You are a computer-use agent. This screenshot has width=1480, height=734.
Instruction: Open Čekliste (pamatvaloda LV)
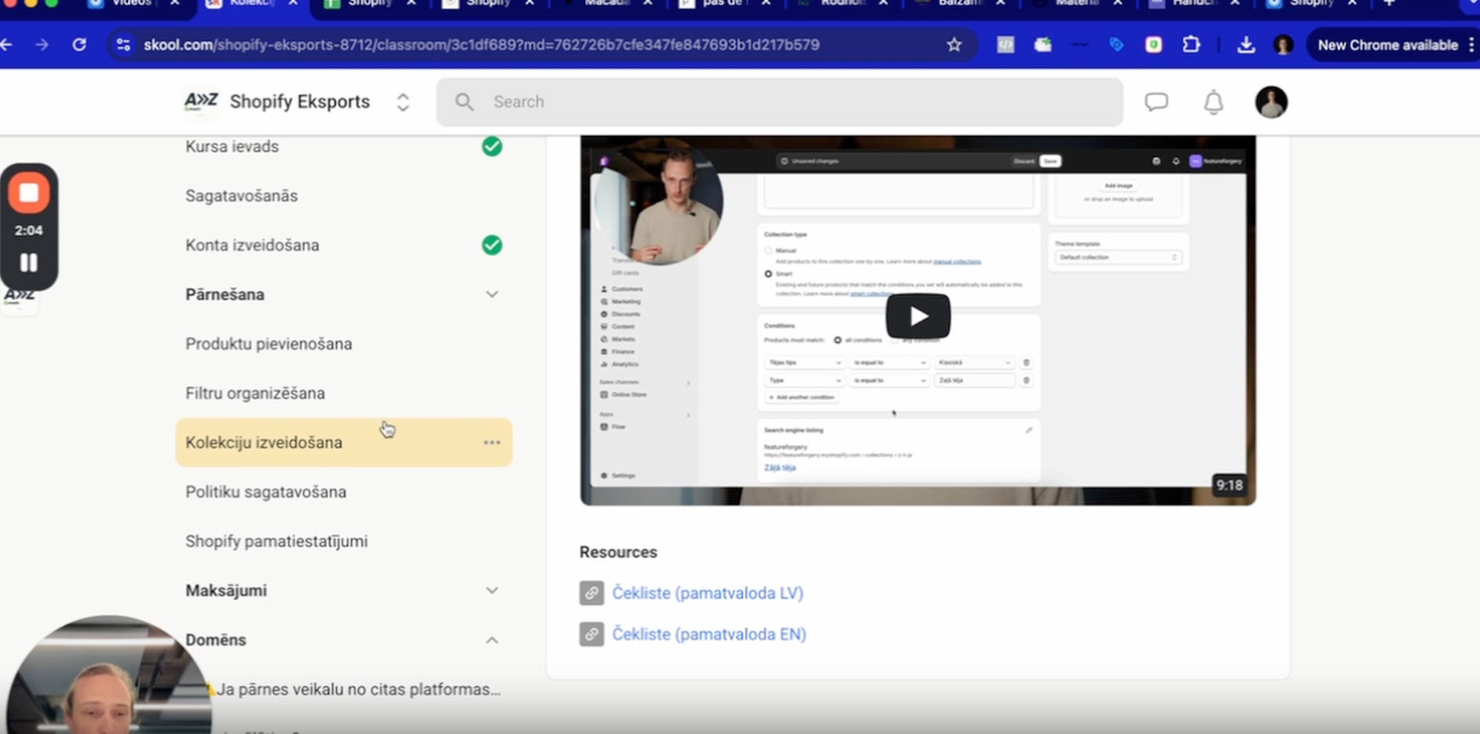click(x=707, y=593)
